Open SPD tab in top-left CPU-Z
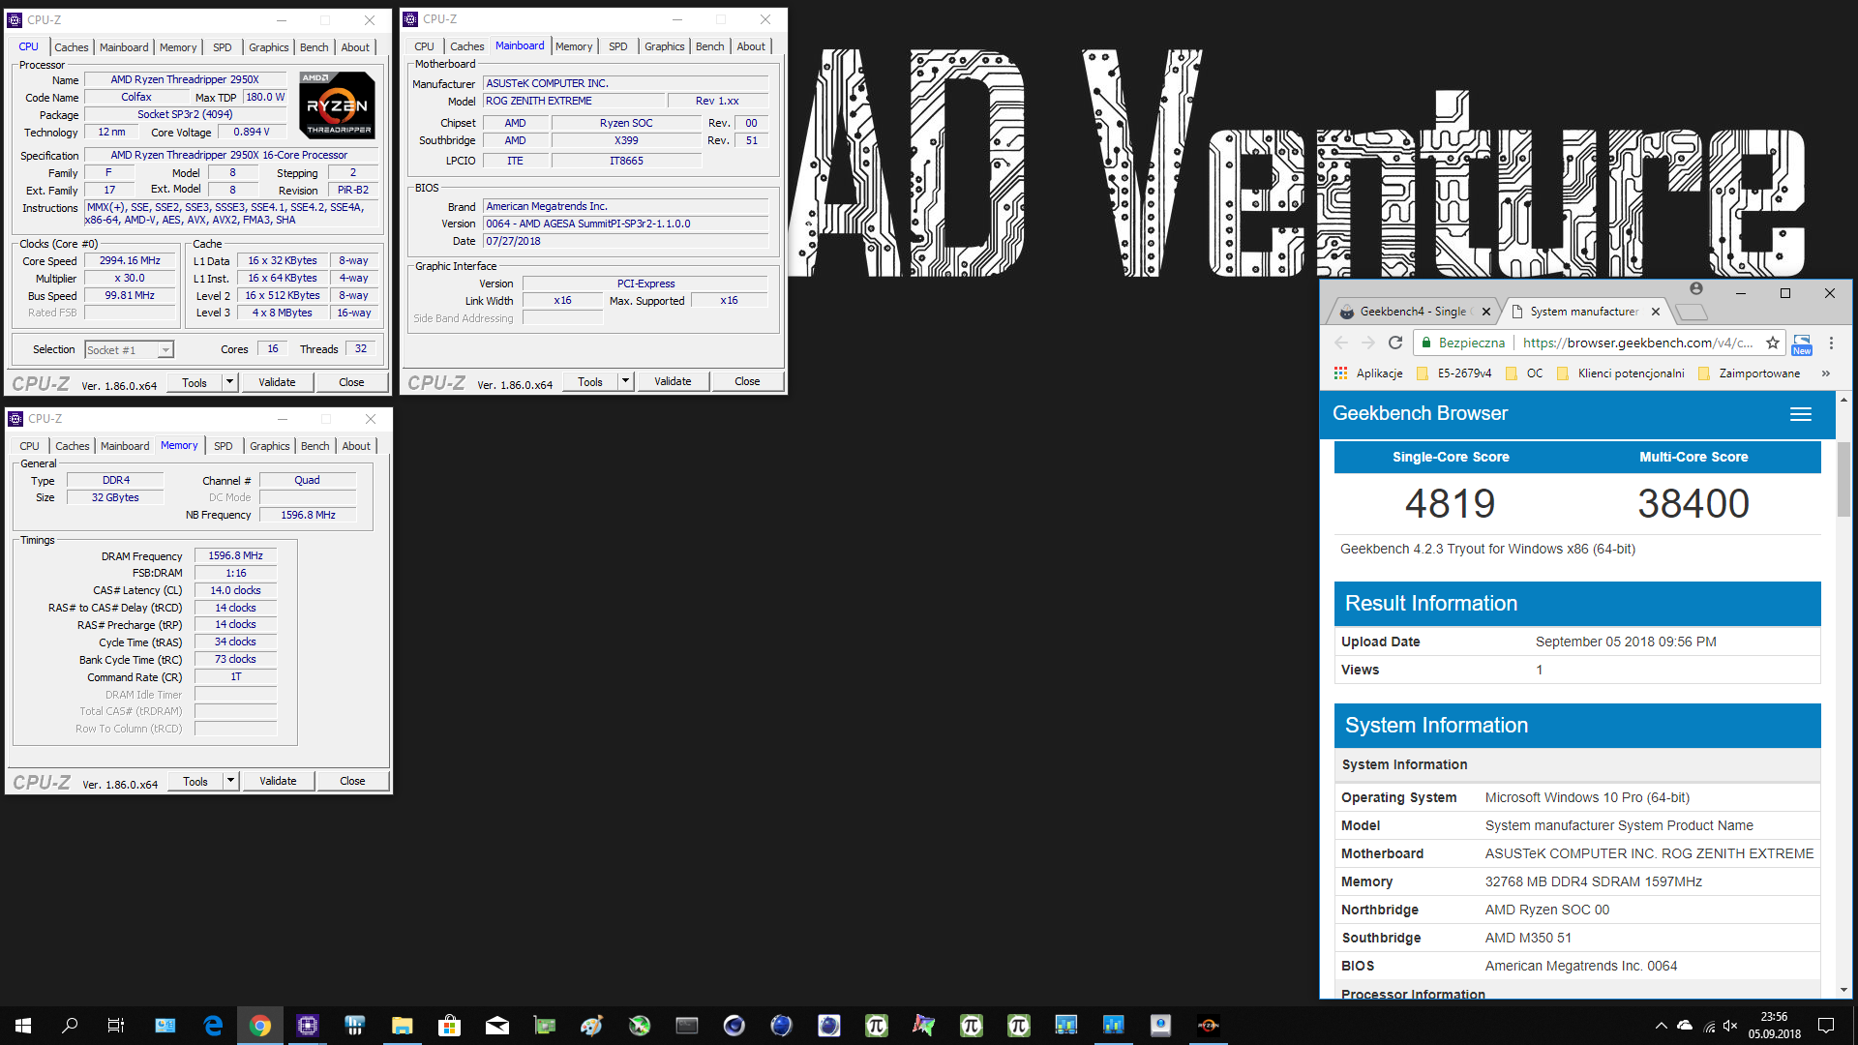1858x1045 pixels. pos(222,47)
